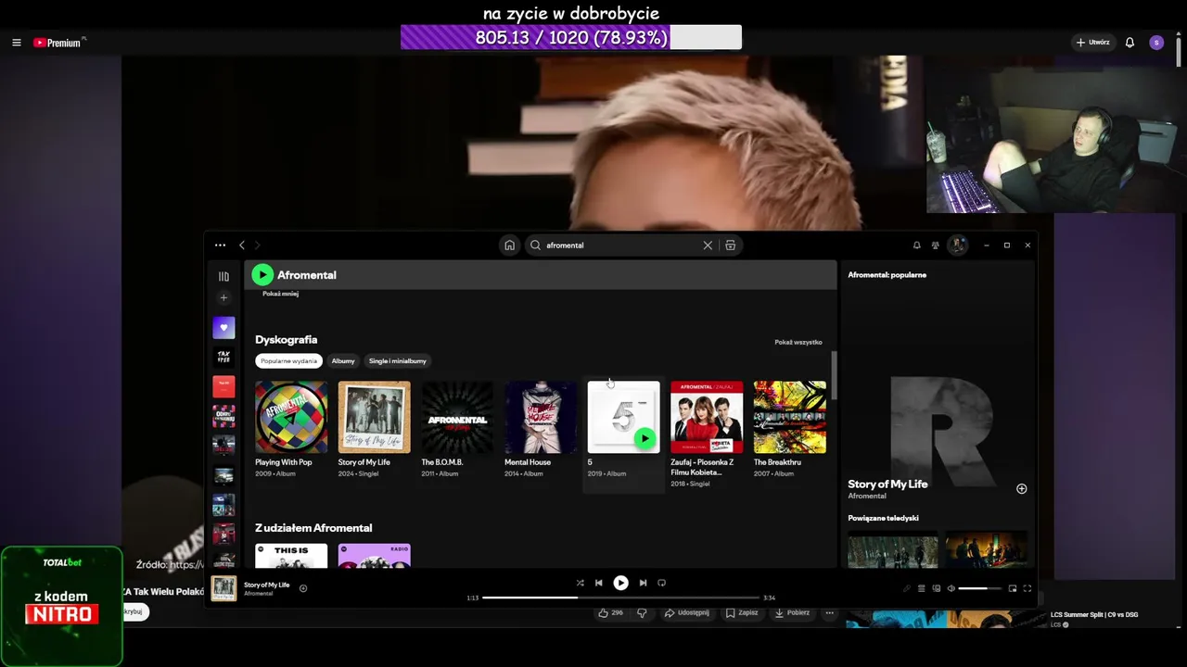Click the Playing With Pop title
The image size is (1187, 667).
[284, 462]
